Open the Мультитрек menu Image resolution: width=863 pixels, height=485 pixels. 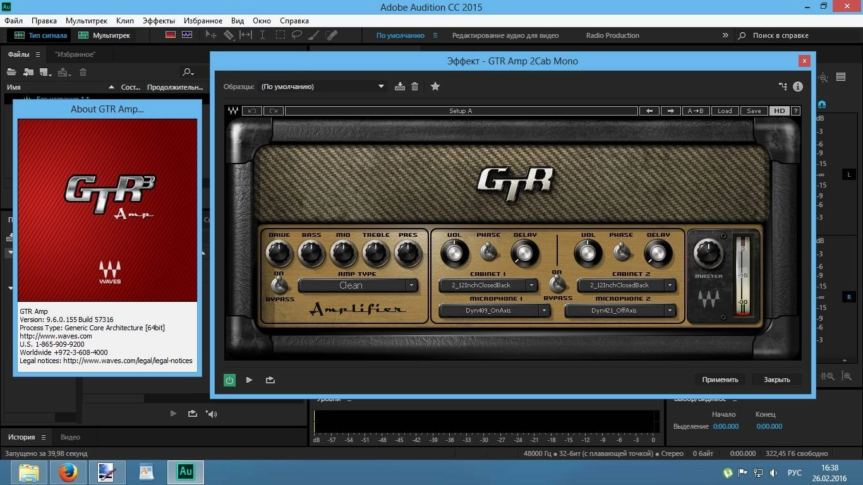coord(87,21)
